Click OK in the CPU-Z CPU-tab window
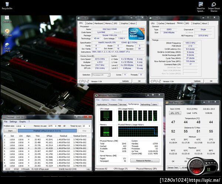 tap(139, 81)
